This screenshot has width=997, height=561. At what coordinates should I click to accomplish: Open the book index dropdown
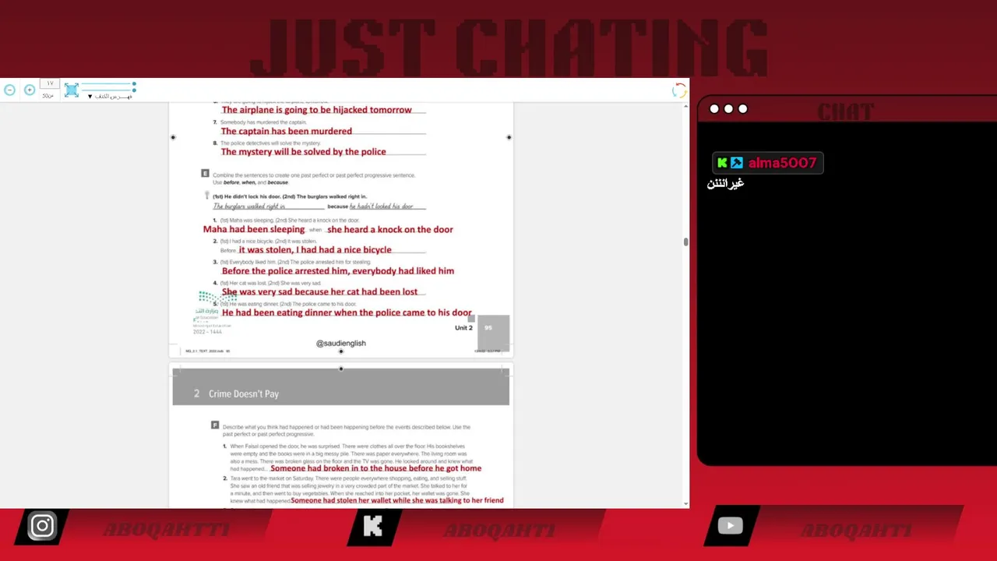point(110,97)
